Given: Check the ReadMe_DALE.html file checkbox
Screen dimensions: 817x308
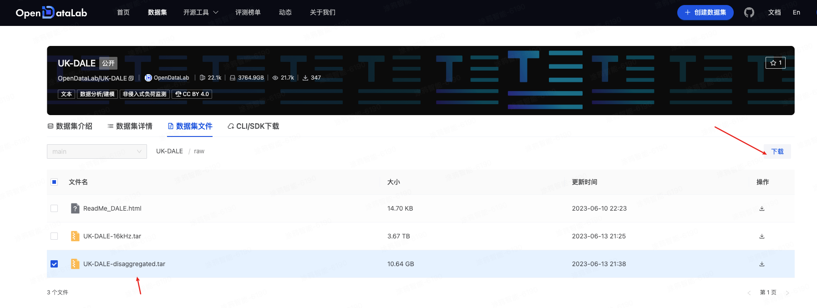Looking at the screenshot, I should coord(54,208).
